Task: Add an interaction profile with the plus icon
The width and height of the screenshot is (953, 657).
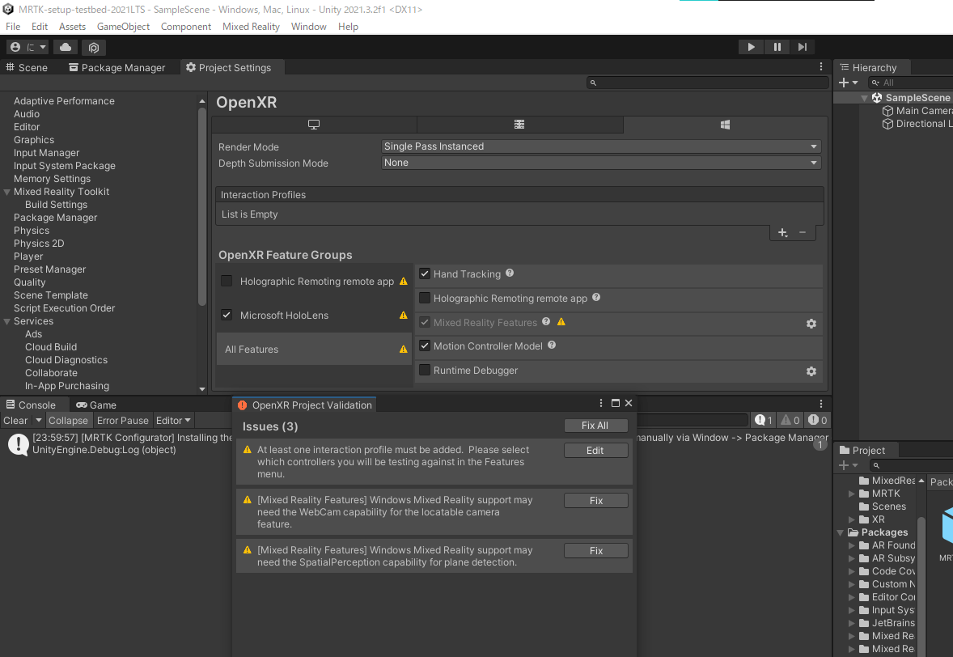Action: click(x=783, y=233)
